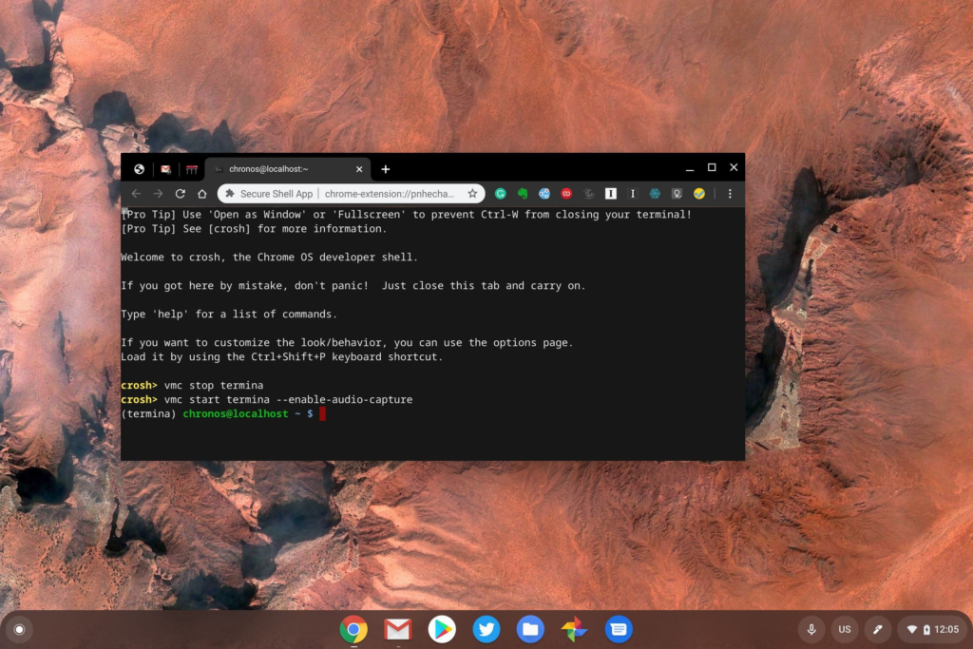Open the launcher circle button
Viewport: 973px width, 649px height.
[19, 629]
